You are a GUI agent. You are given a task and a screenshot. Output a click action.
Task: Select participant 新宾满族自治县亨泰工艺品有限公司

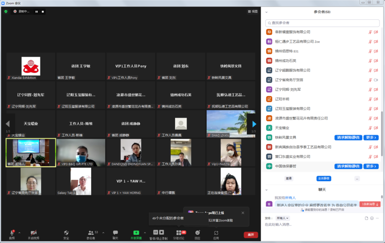tap(322, 147)
